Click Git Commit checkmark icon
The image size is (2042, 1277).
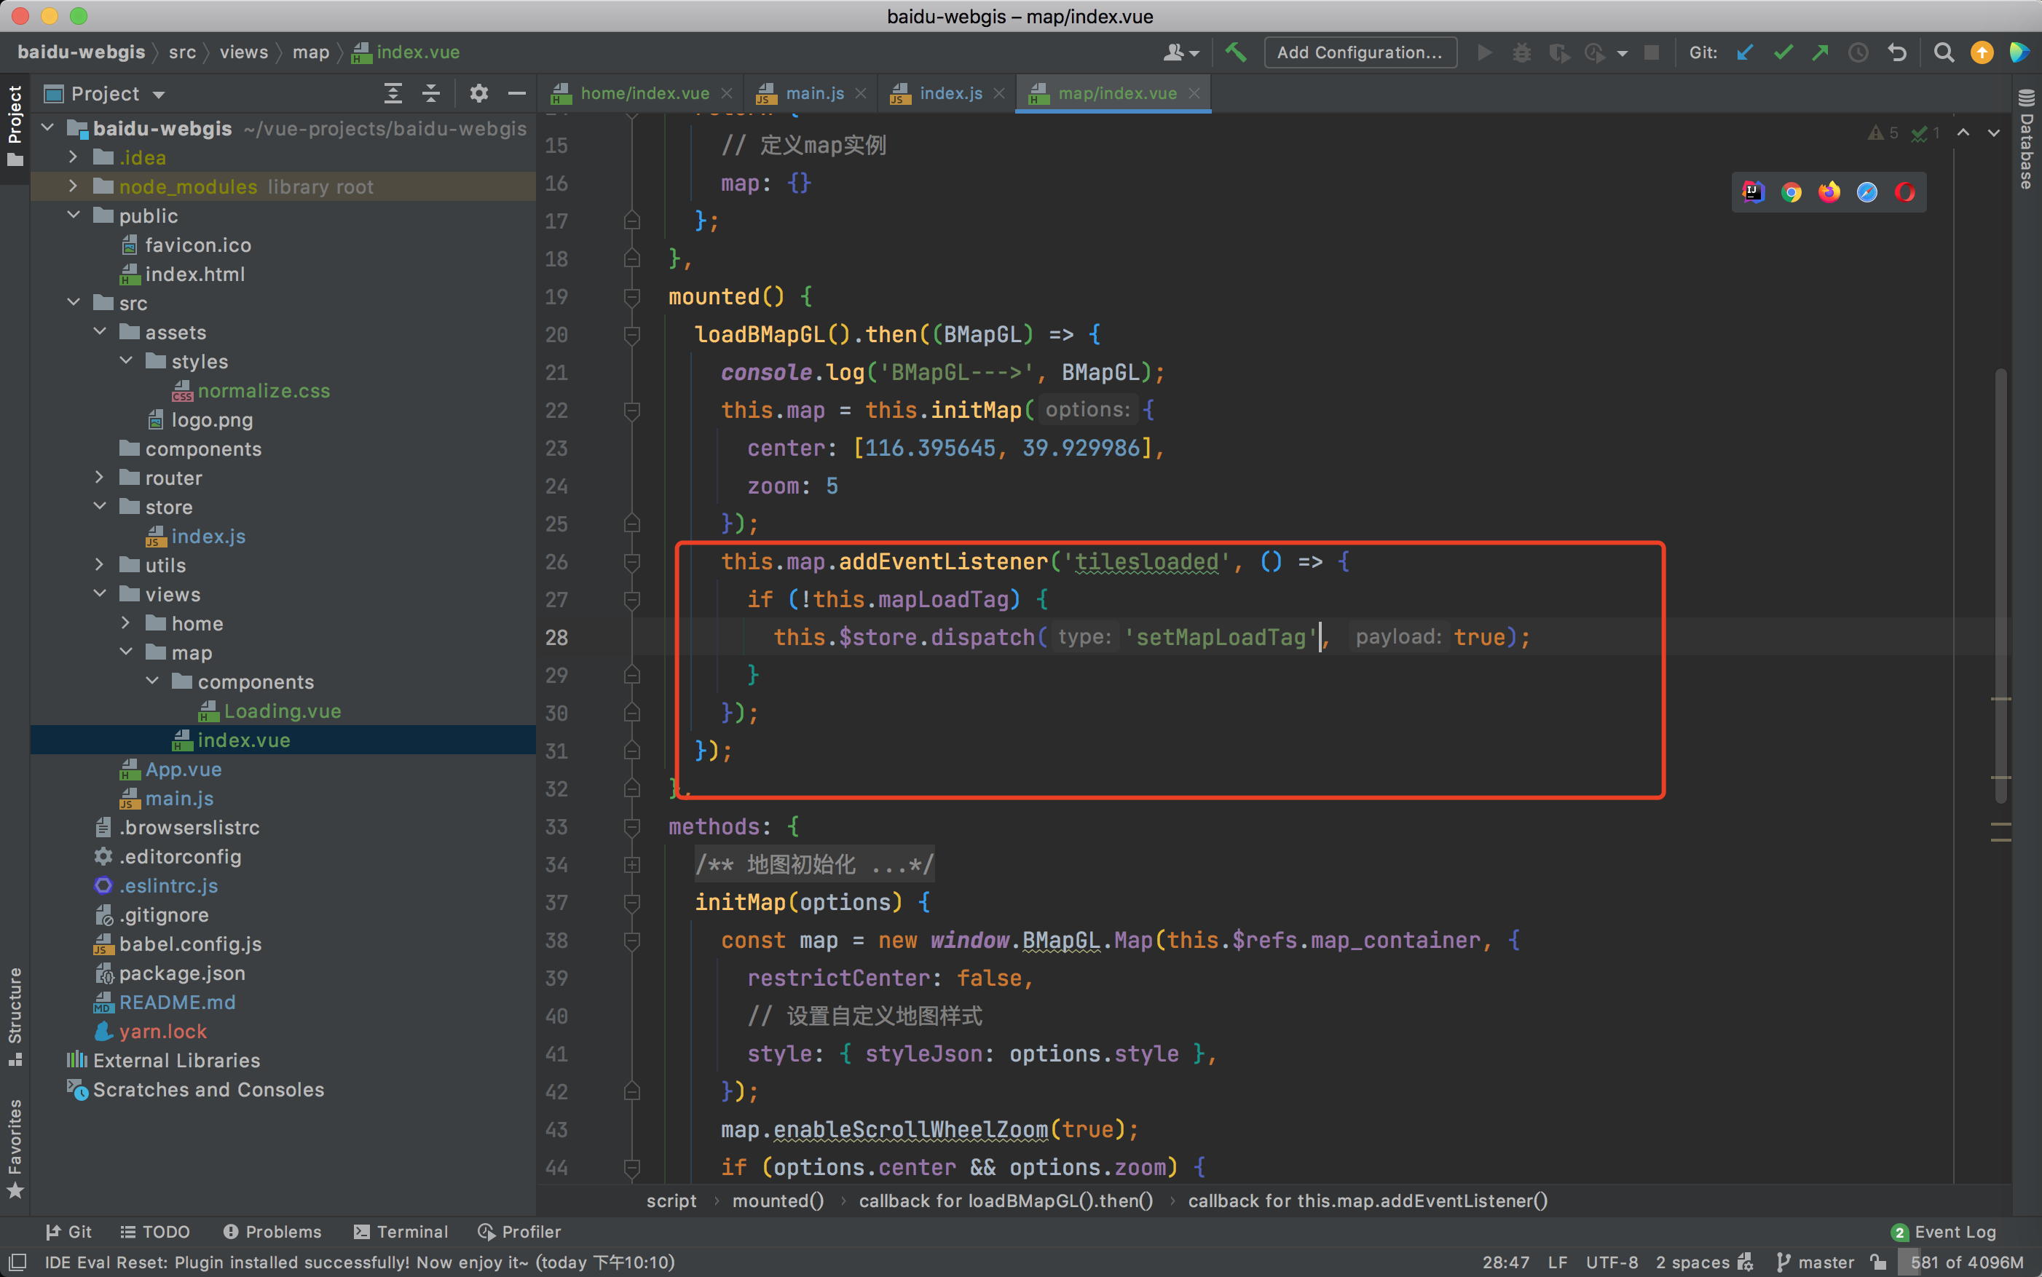(x=1783, y=52)
